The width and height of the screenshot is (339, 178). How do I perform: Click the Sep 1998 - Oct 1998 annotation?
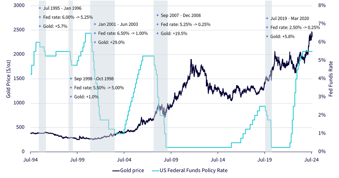tap(94, 78)
